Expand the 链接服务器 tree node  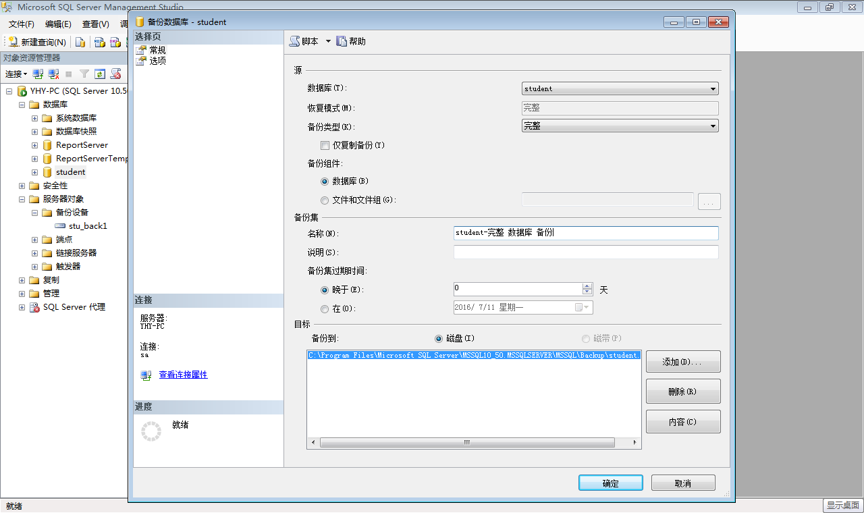[35, 253]
